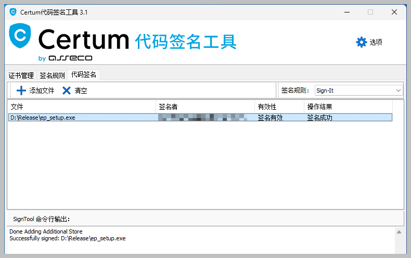Click the blue X clear icon
Image resolution: width=411 pixels, height=258 pixels.
click(x=67, y=91)
